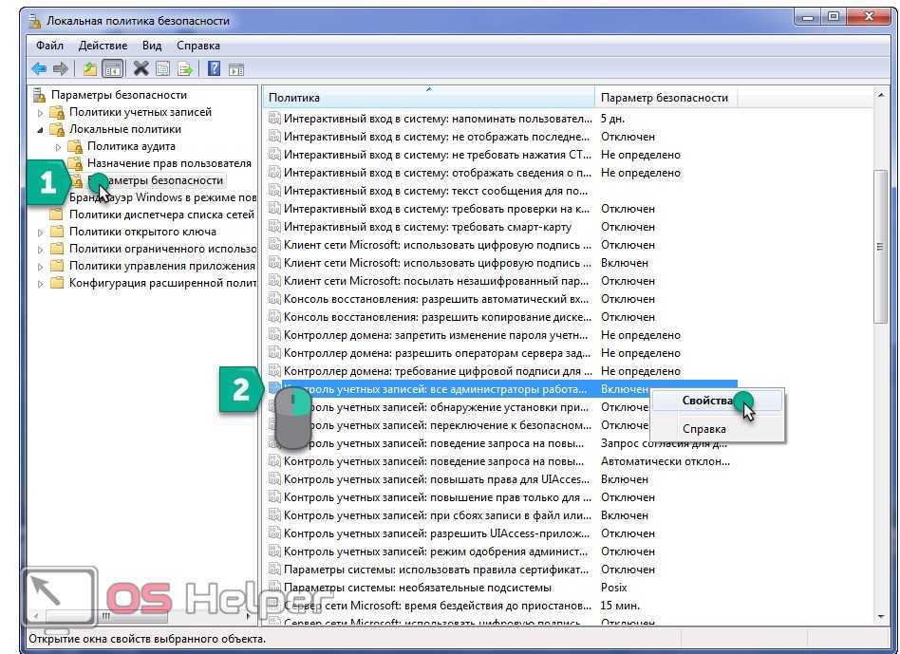Expand the Политика аудита tree node
Viewport: 900px width, 654px height.
pyautogui.click(x=59, y=147)
